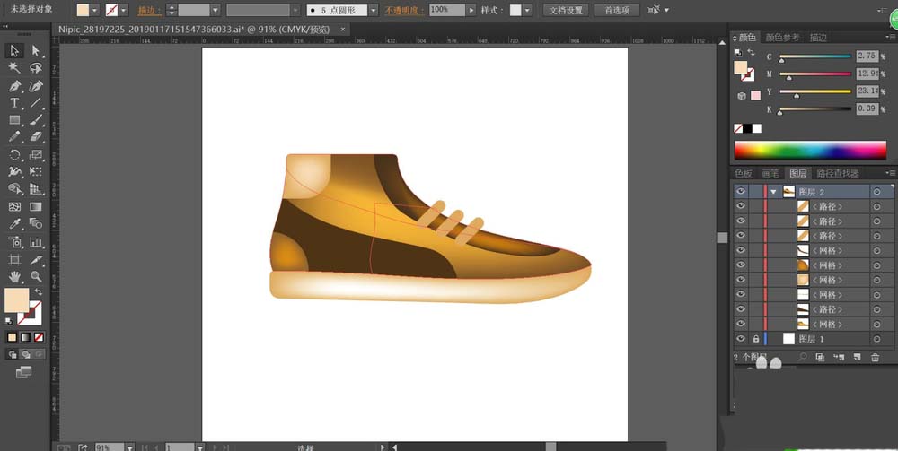Select the Mesh tool
Screen dimensions: 898x451
(x=14, y=206)
